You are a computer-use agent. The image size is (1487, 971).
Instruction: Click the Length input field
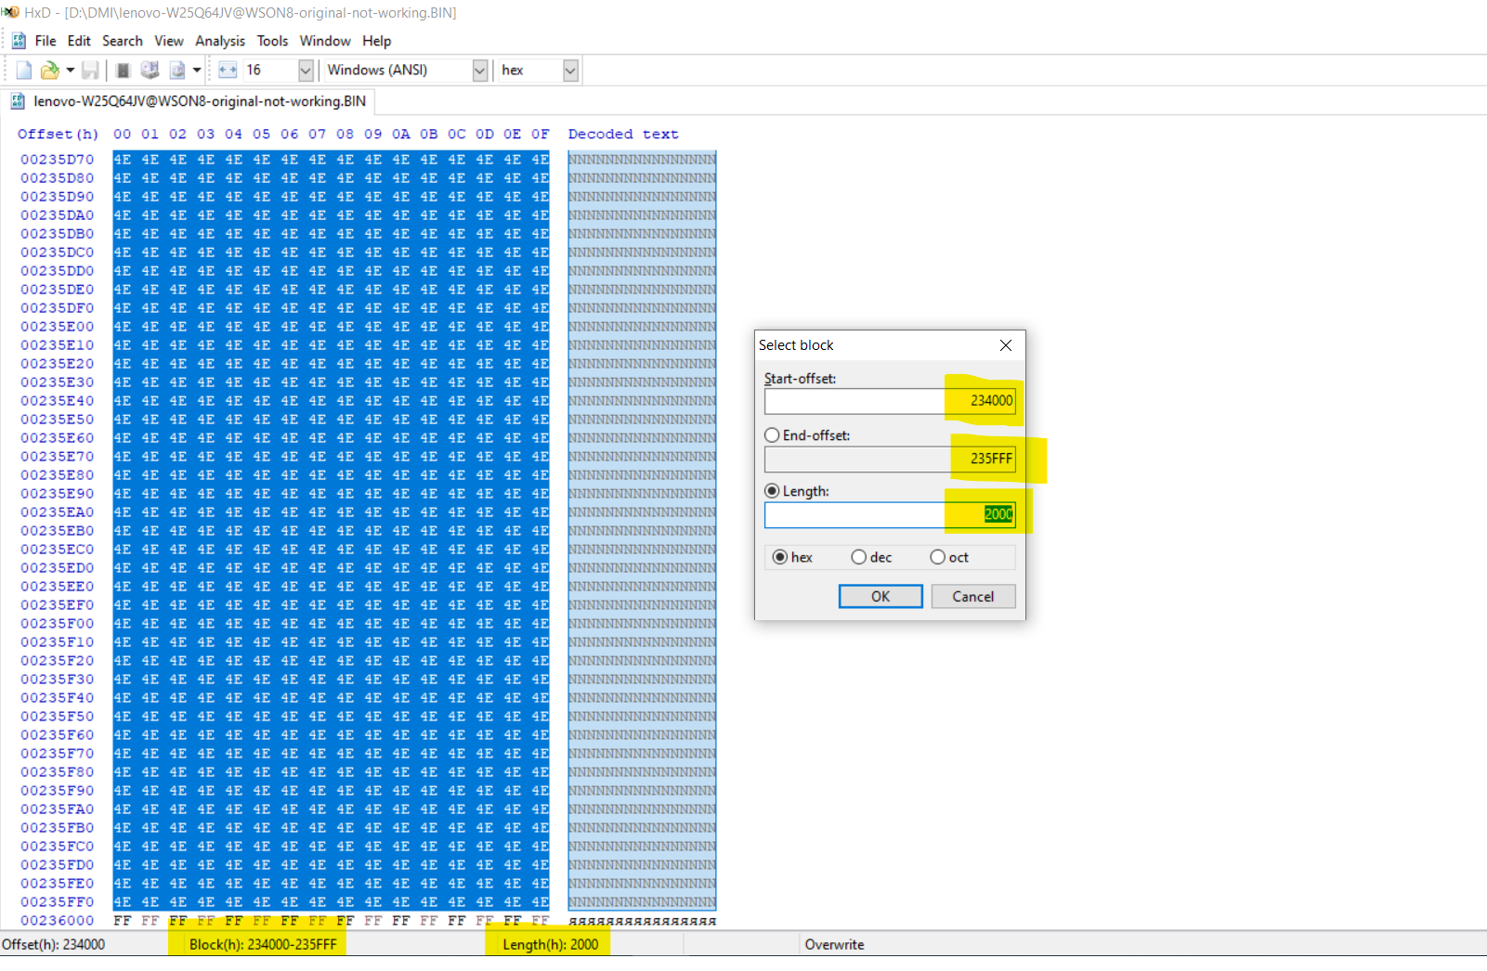point(890,514)
